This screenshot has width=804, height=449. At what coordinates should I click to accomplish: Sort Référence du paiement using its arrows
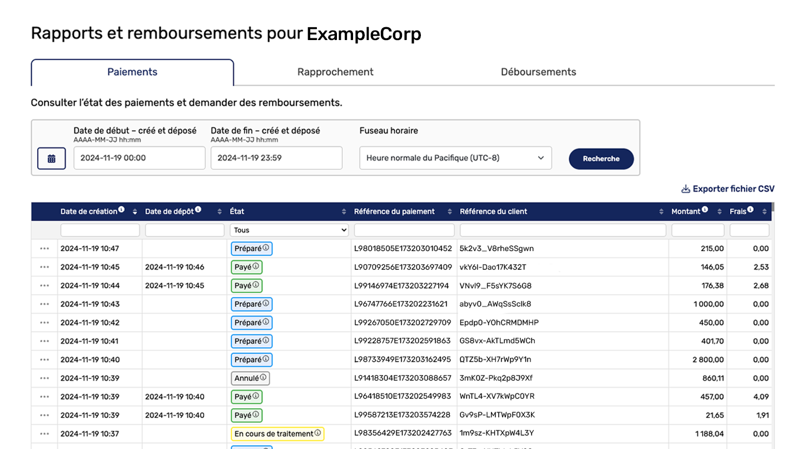click(448, 211)
